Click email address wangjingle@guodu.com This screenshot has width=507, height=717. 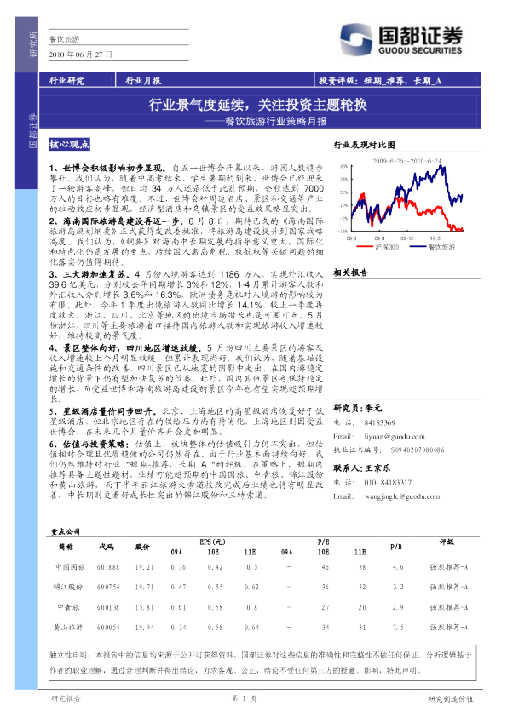401,496
